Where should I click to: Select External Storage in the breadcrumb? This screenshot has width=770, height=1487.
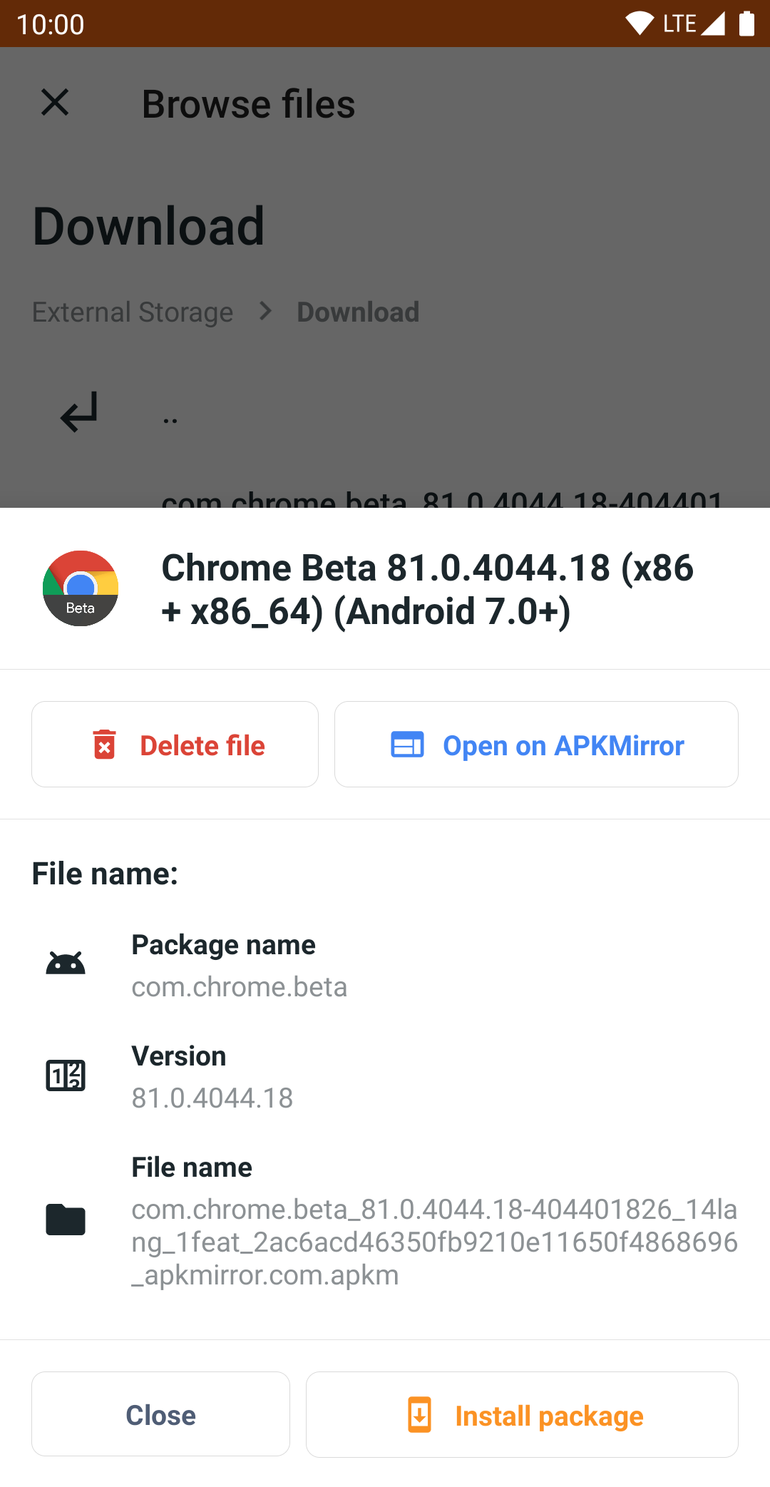coord(133,312)
